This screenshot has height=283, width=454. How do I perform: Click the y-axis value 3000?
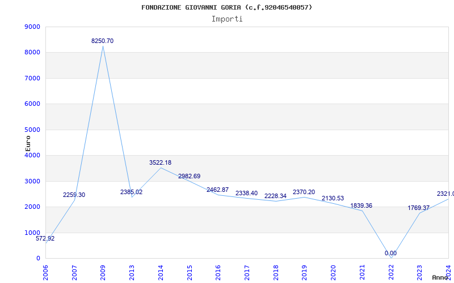click(x=32, y=181)
